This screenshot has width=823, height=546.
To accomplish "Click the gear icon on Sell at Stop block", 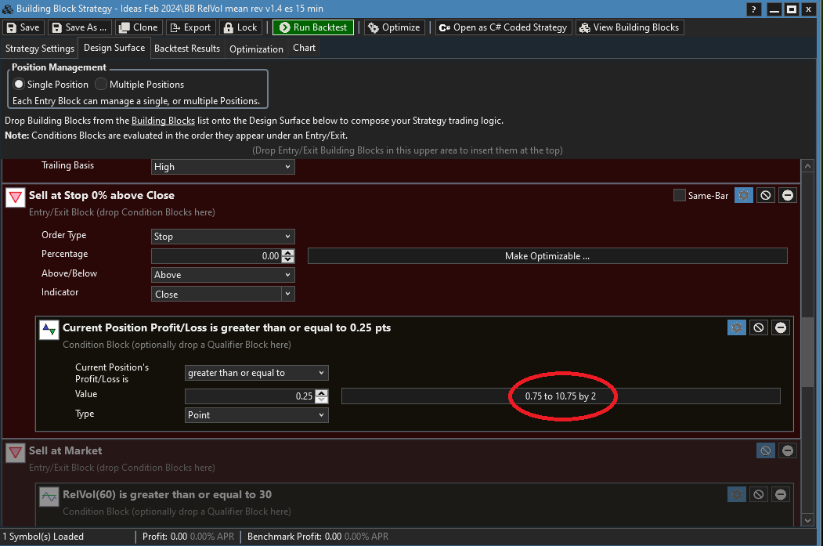I will pyautogui.click(x=744, y=195).
